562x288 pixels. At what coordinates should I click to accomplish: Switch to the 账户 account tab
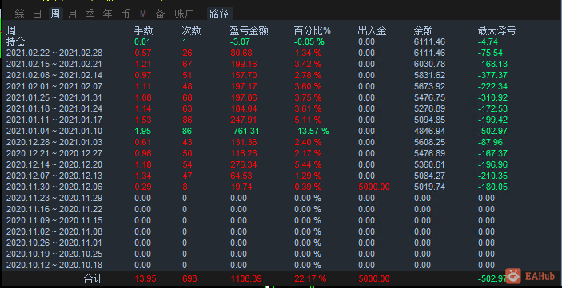click(184, 14)
